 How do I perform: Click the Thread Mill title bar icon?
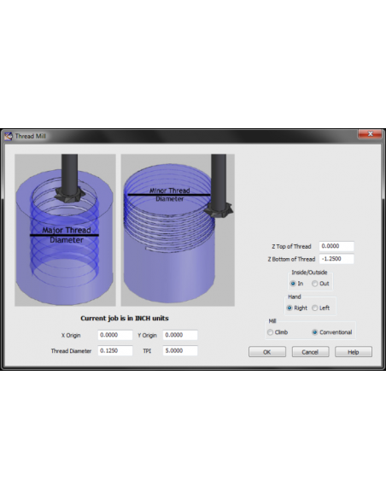(x=9, y=136)
